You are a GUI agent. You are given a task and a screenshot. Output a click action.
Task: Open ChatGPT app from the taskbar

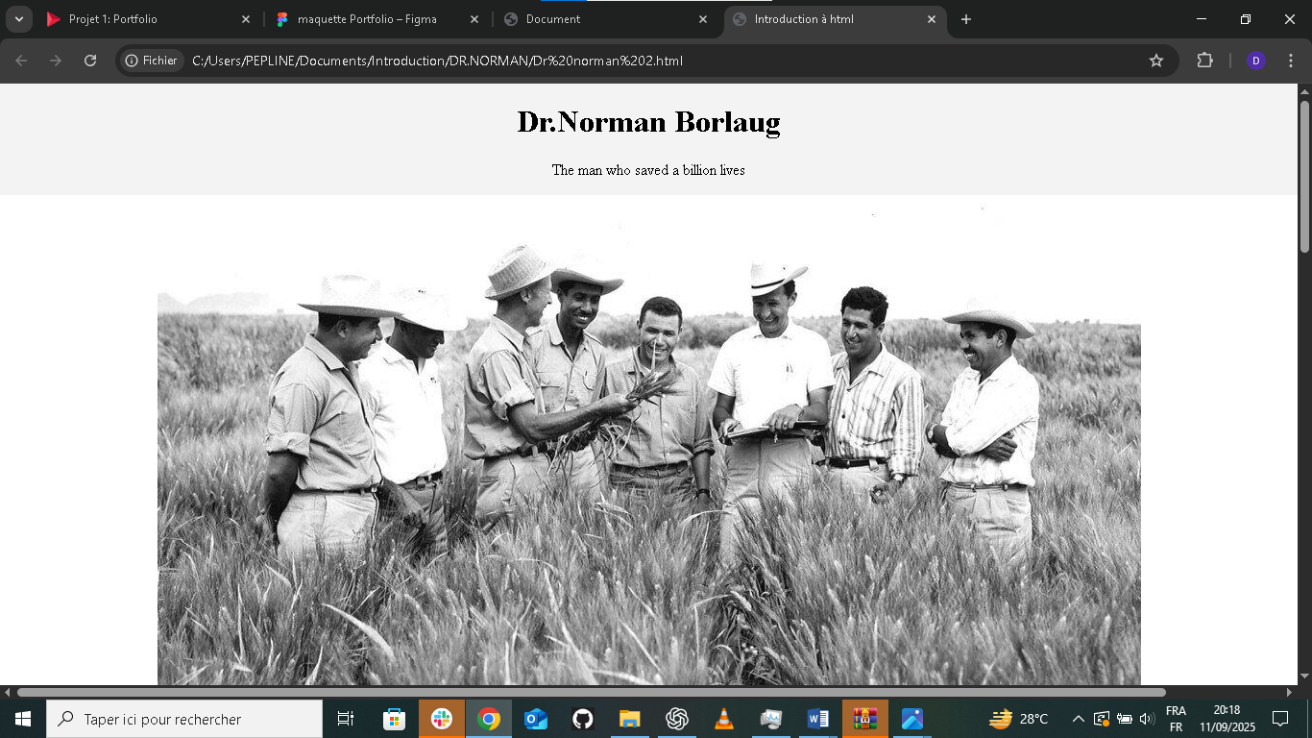tap(677, 719)
